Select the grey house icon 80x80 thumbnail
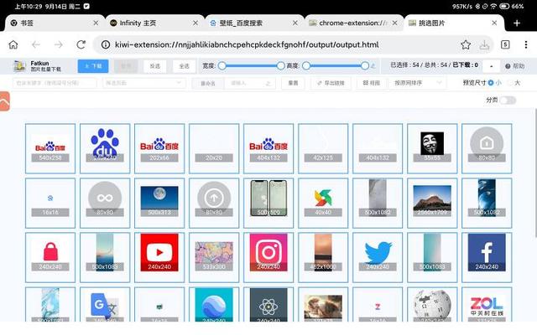Viewport: 537px width, 335px height. (487, 149)
